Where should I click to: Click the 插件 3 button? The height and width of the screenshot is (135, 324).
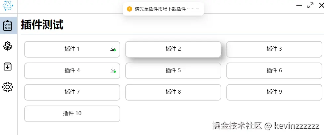tap(274, 49)
